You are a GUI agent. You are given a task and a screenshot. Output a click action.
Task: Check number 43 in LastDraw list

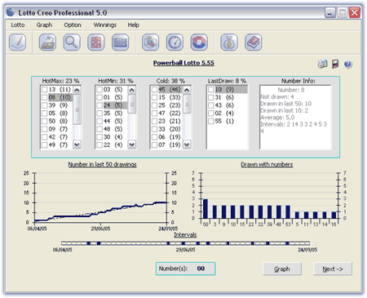pyautogui.click(x=211, y=105)
